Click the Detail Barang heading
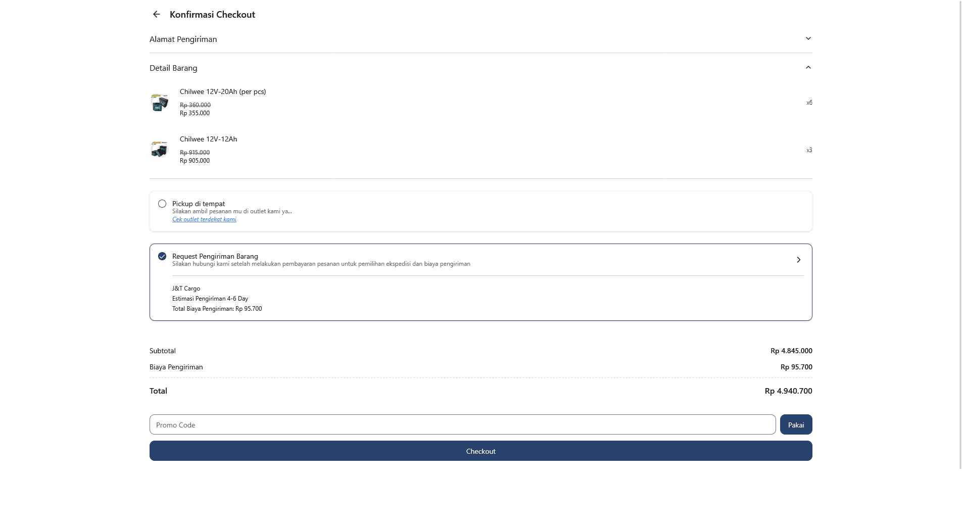The height and width of the screenshot is (525, 962). 173,68
